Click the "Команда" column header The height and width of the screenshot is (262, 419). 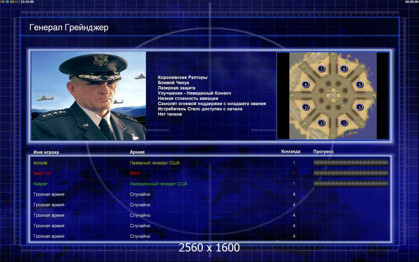coord(291,152)
